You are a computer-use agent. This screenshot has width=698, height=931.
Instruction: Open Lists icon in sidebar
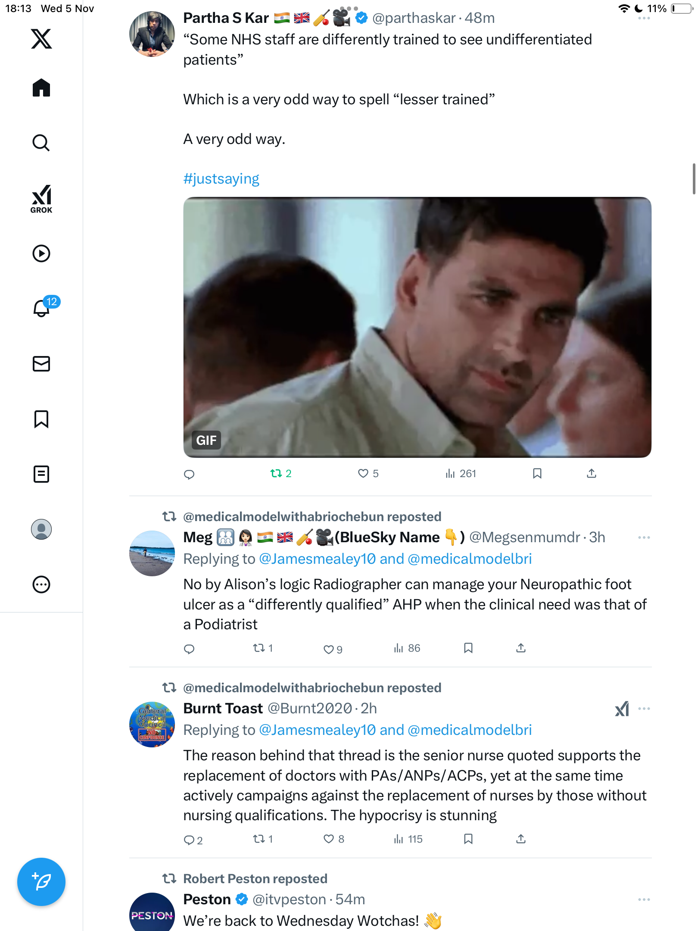[x=41, y=474]
